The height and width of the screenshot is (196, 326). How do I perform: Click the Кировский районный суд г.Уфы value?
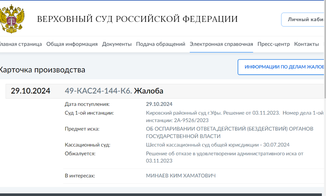[x=235, y=116]
